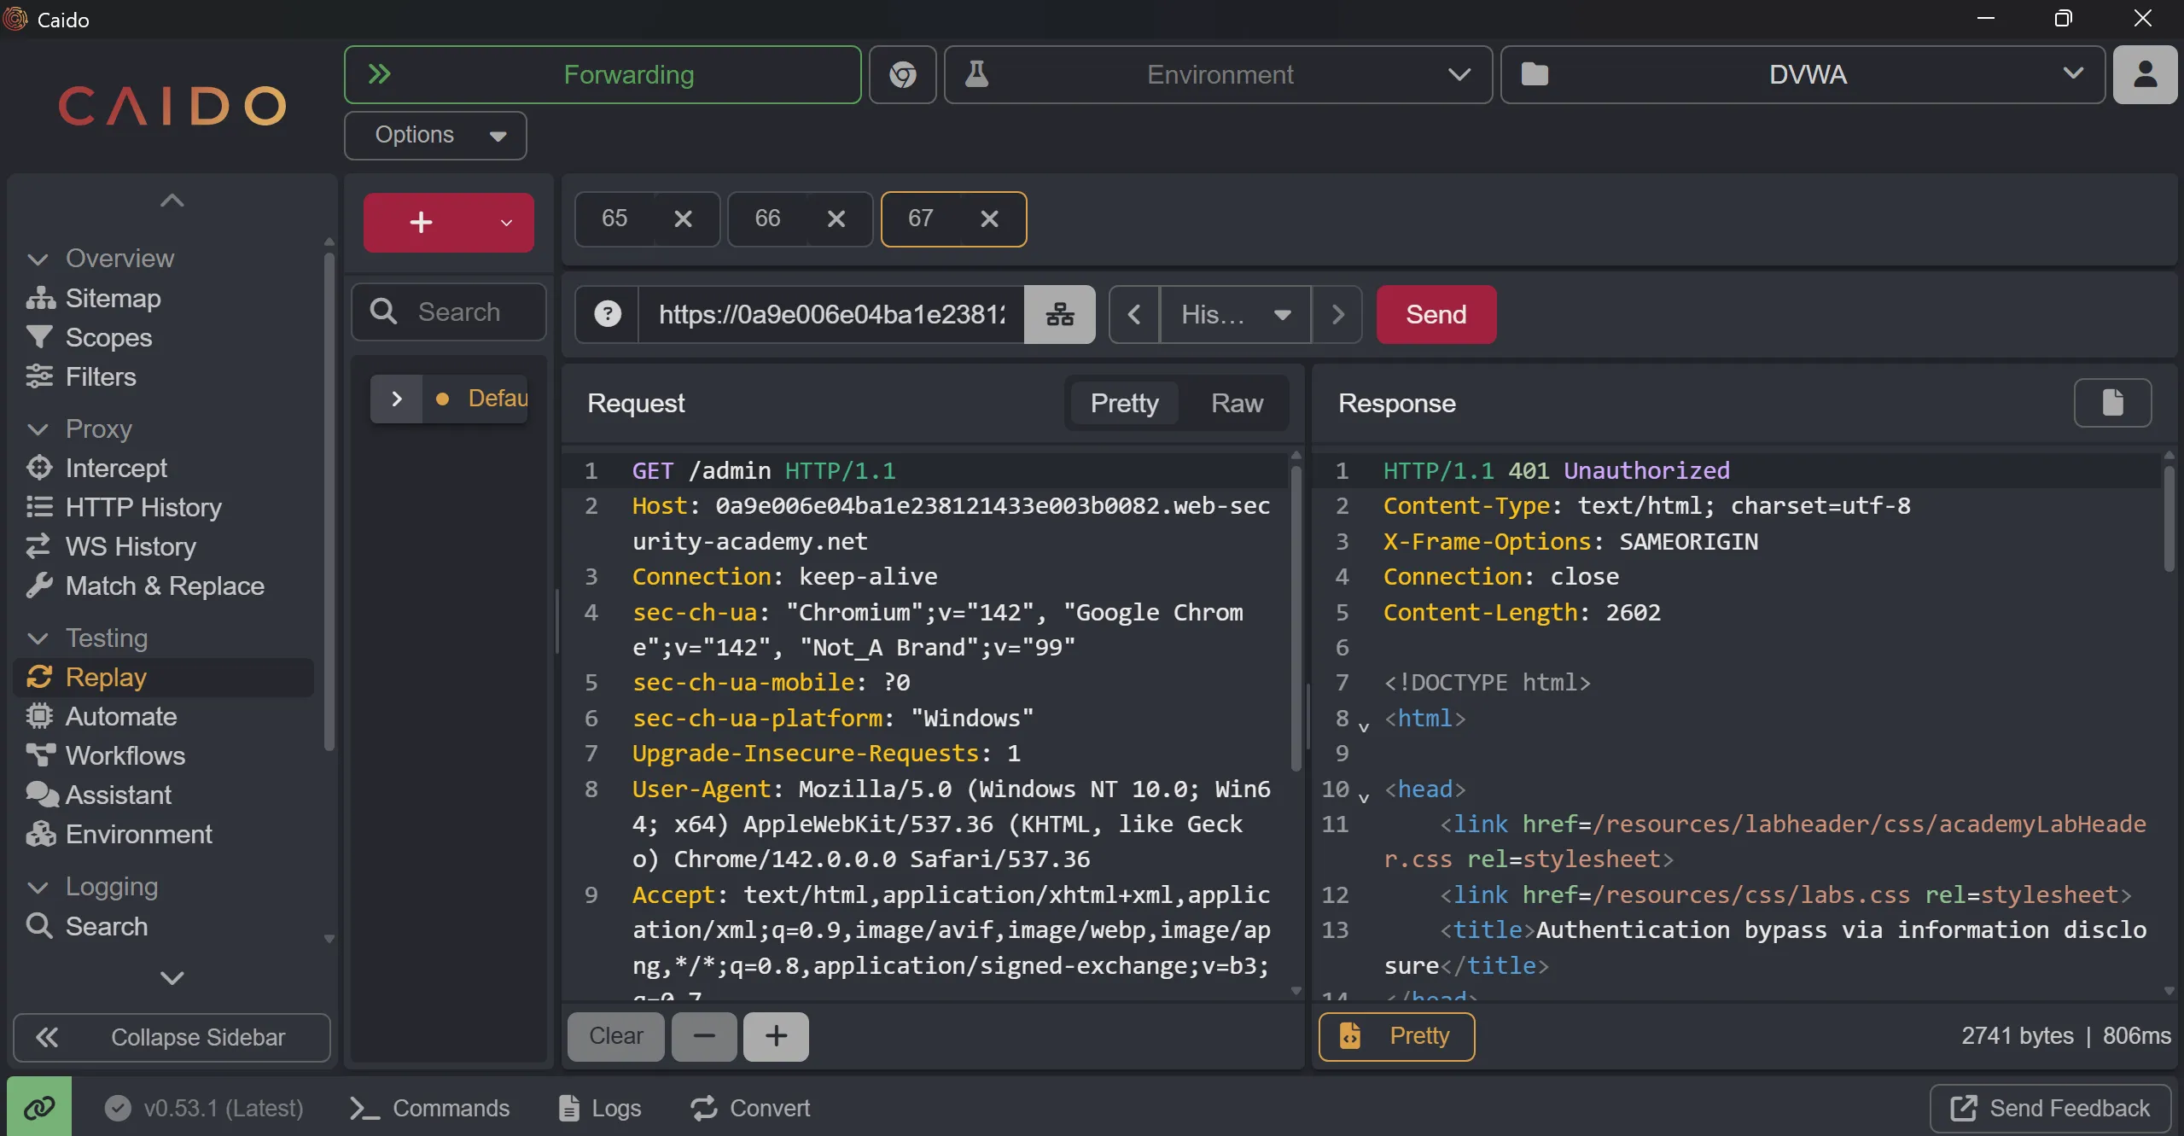Open the Environment dropdown
The image size is (2184, 1136).
[1218, 75]
